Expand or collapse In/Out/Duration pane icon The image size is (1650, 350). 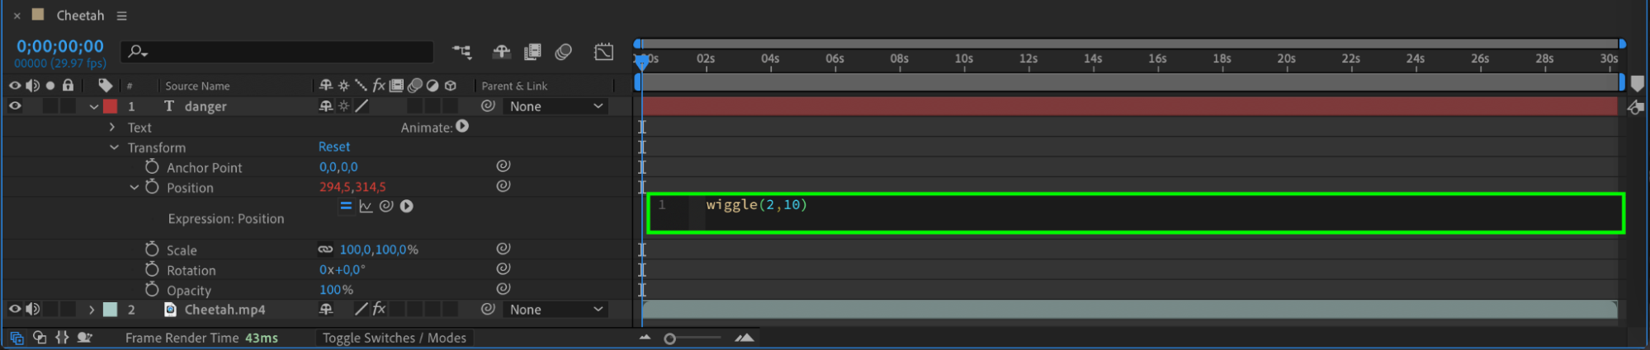(62, 338)
